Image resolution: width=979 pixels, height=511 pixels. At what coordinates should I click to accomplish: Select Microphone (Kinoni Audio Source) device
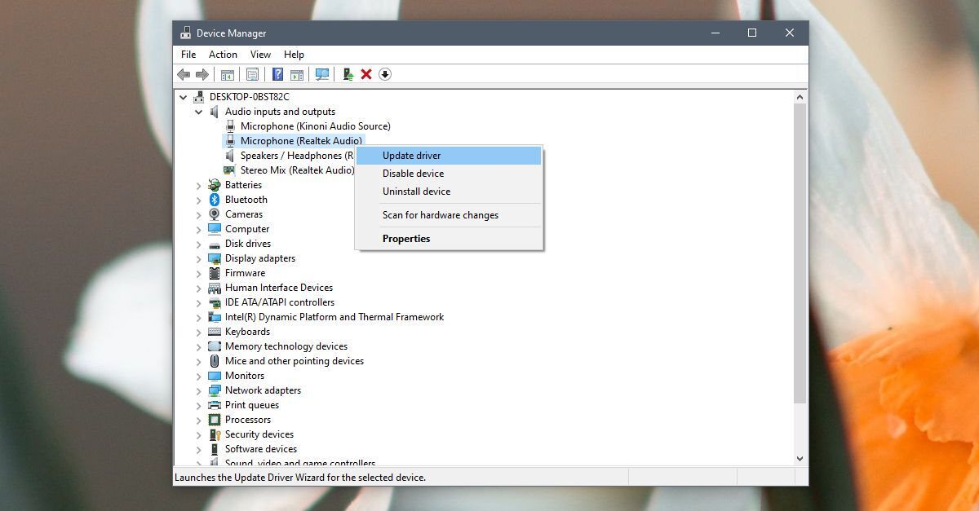click(x=313, y=126)
